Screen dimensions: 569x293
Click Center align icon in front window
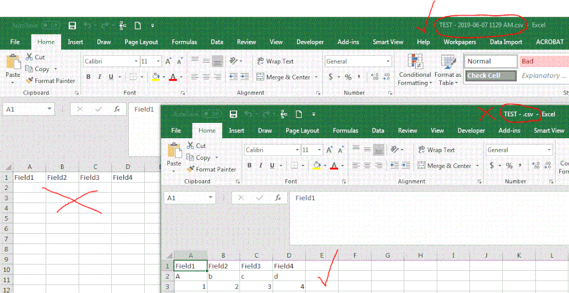[367, 166]
